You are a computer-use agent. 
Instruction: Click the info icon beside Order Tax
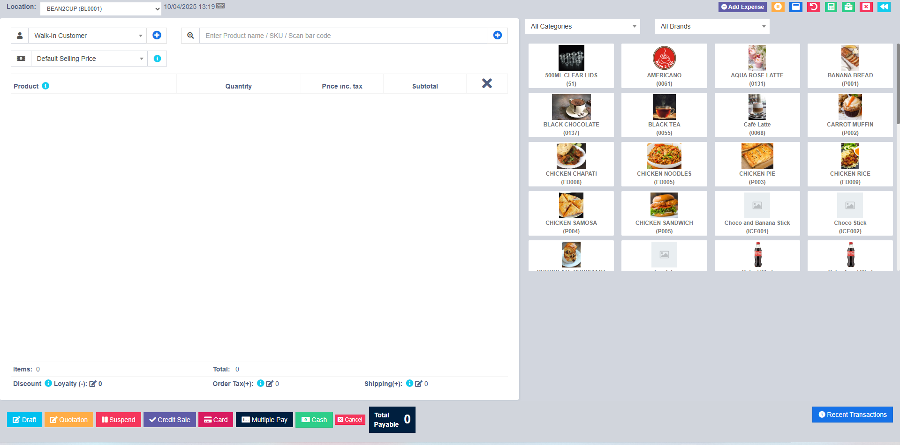click(261, 383)
